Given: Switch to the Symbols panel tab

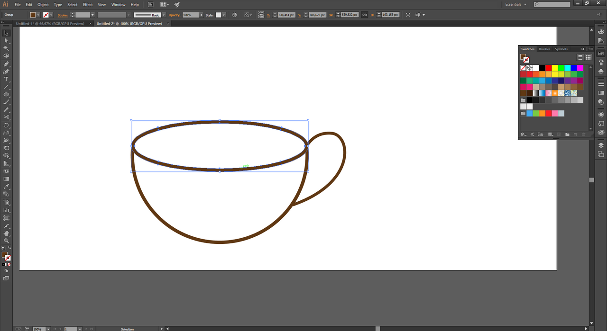Looking at the screenshot, I should tap(561, 49).
